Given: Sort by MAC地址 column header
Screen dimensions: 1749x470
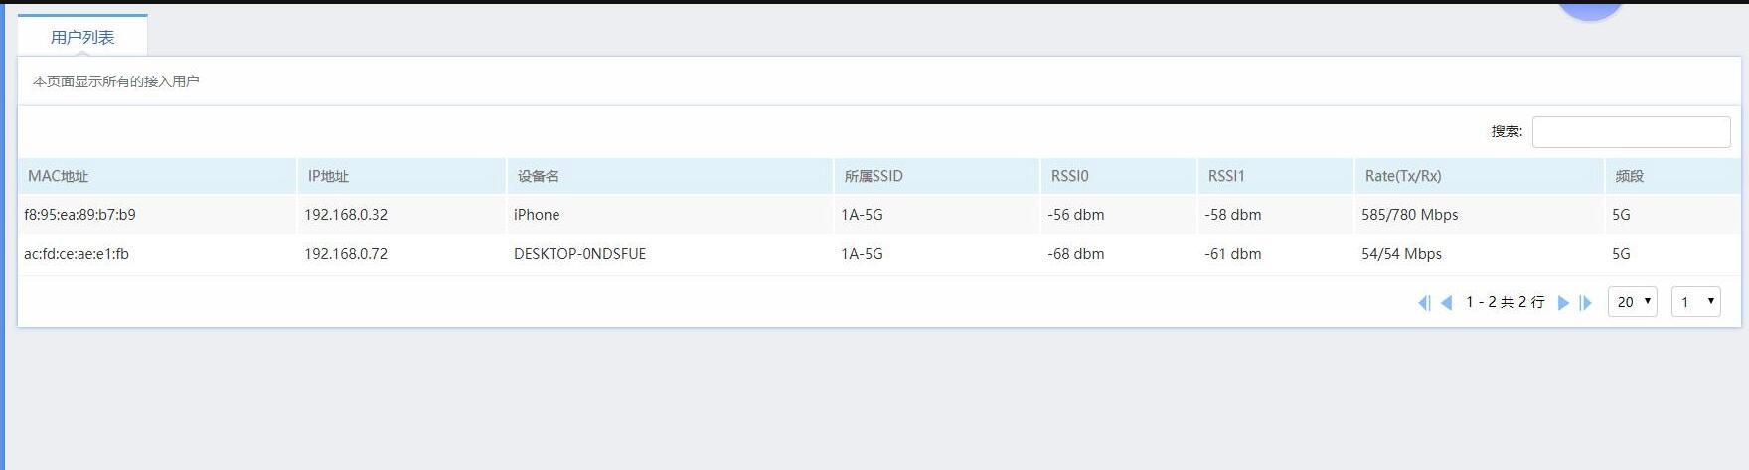Looking at the screenshot, I should 59,176.
